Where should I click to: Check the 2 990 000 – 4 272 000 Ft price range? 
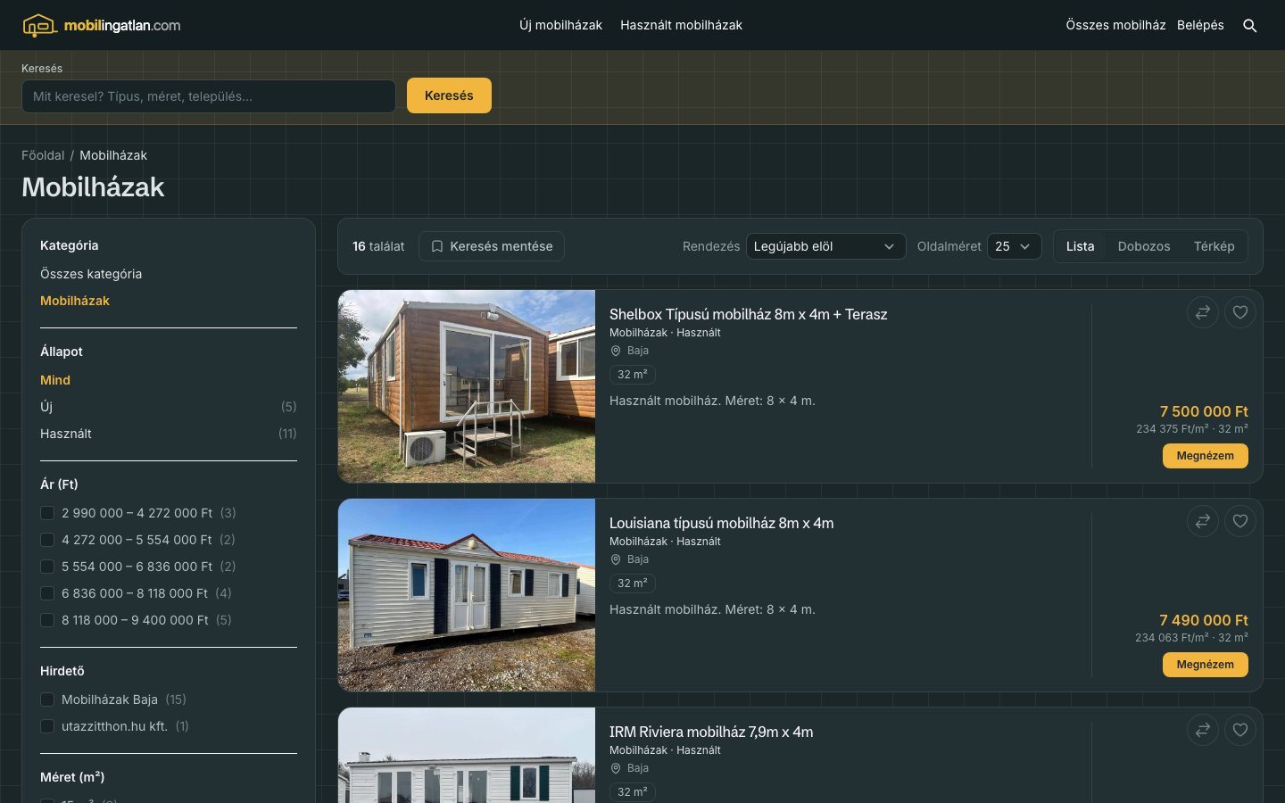tap(47, 513)
